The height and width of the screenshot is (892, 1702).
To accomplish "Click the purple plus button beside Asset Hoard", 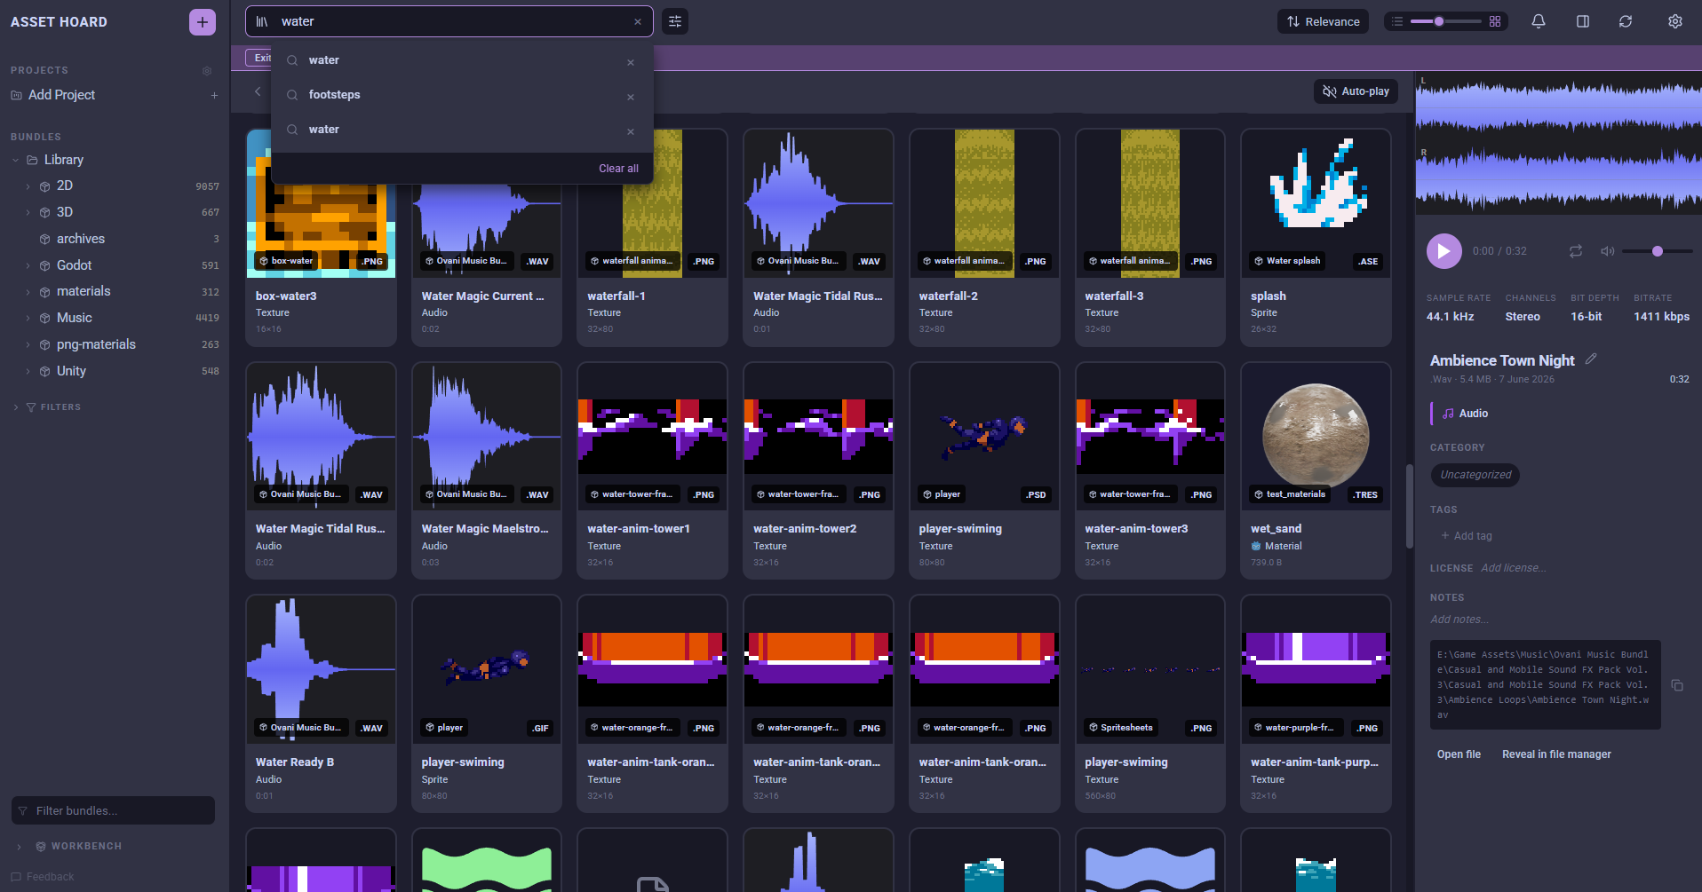I will [x=203, y=22].
